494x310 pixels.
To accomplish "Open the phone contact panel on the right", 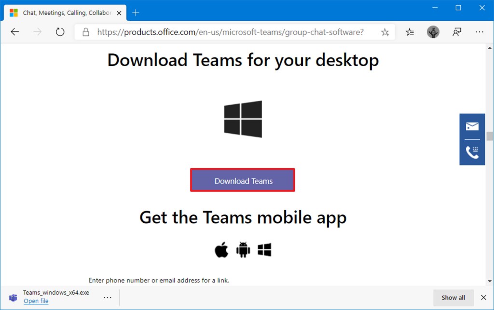I will tap(472, 152).
